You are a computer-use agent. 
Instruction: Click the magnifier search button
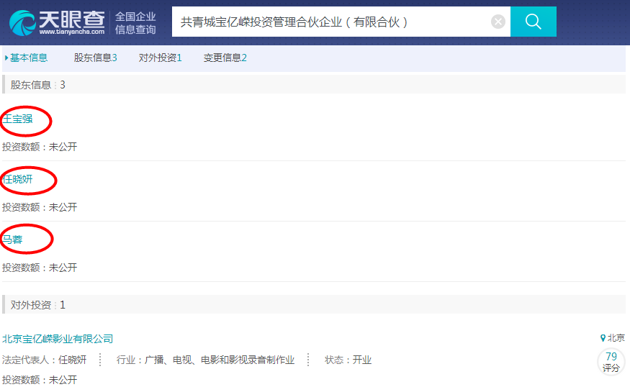coord(533,22)
